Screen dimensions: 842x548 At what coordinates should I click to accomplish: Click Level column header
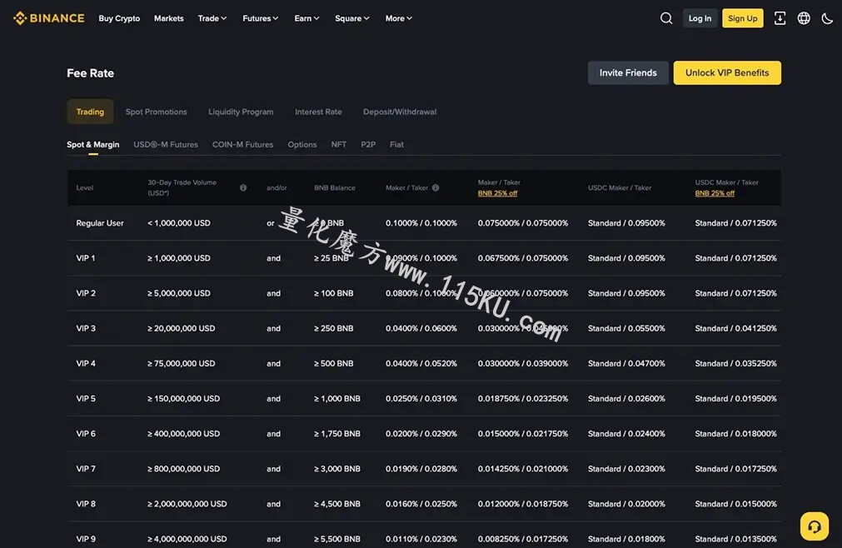tap(84, 188)
